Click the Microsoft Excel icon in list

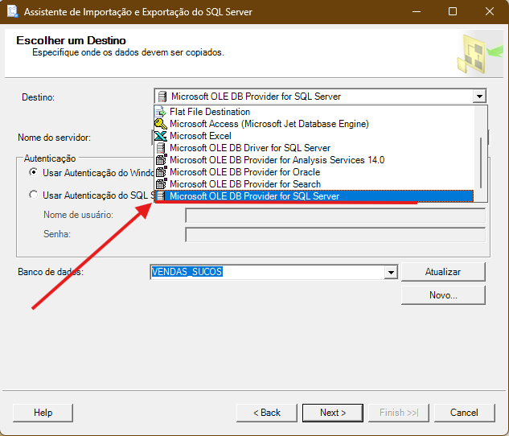161,136
